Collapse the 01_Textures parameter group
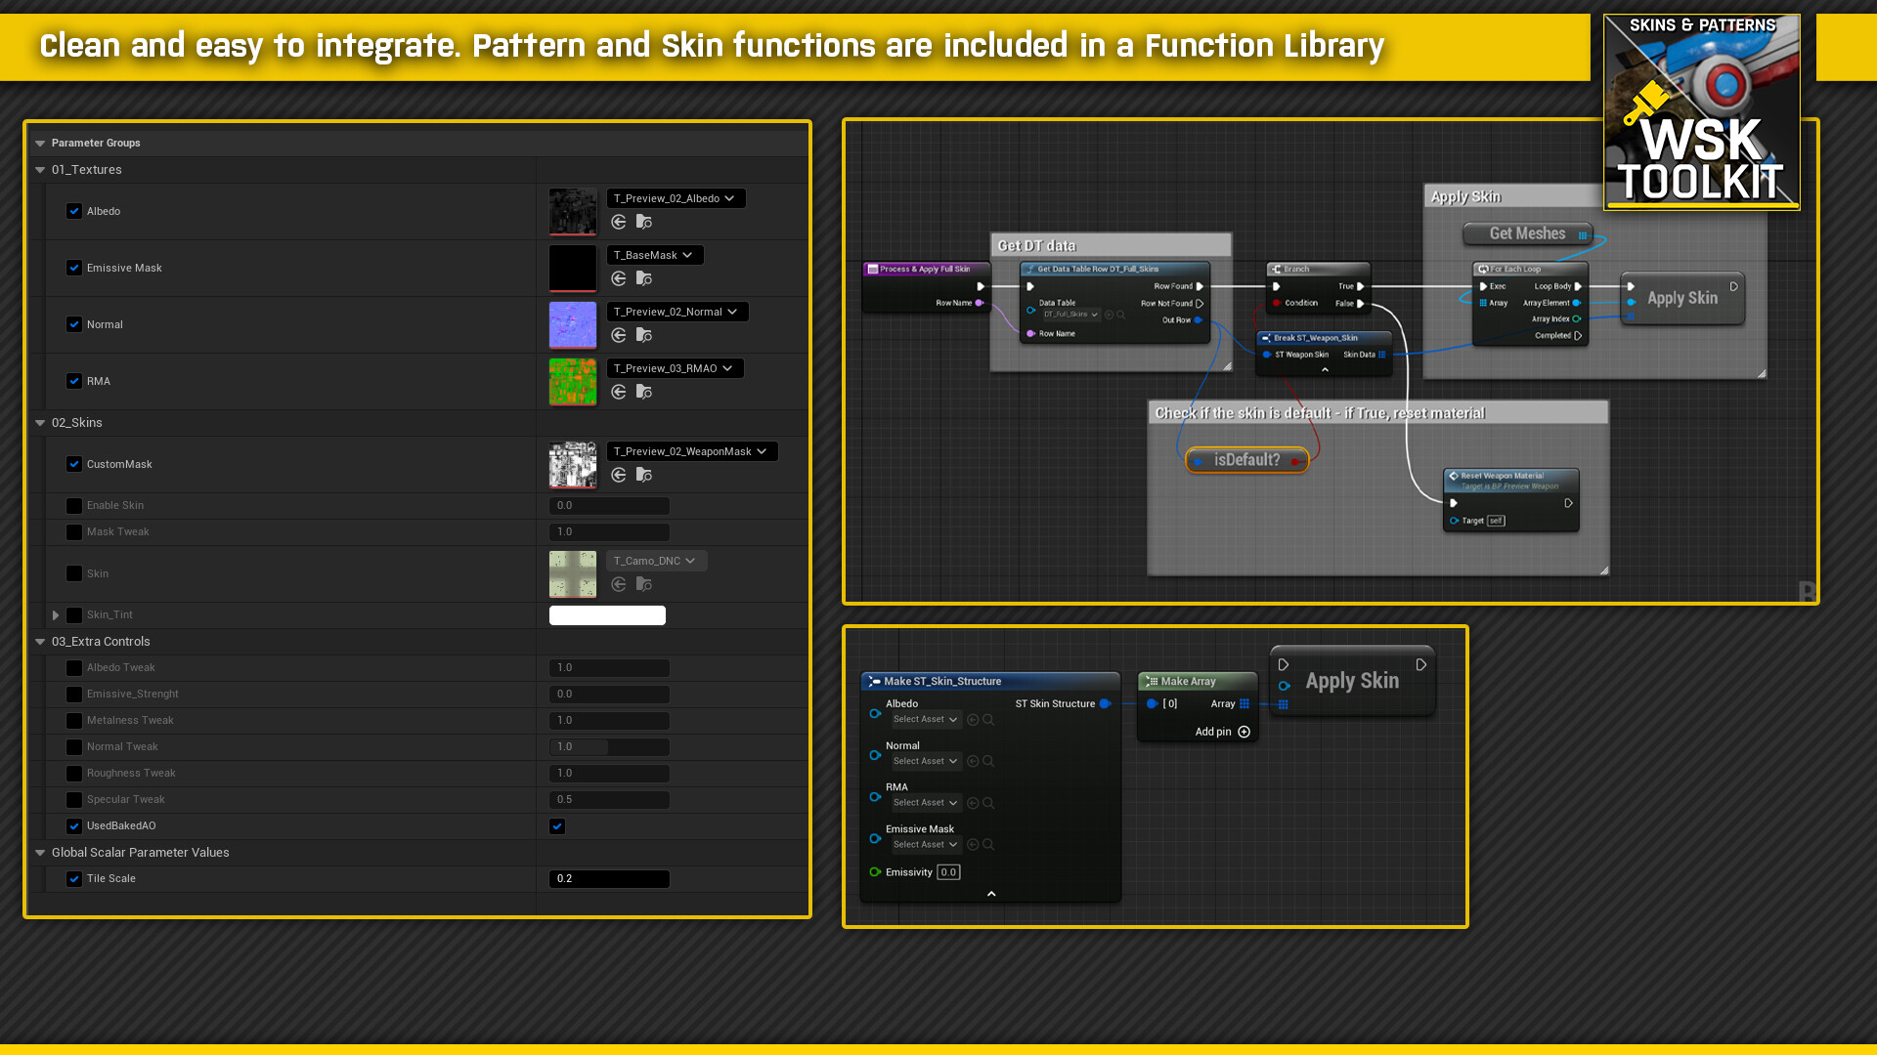This screenshot has height=1055, width=1877. point(40,170)
